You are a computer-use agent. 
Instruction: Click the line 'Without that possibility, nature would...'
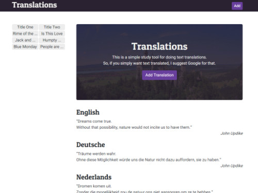pyautogui.click(x=134, y=127)
